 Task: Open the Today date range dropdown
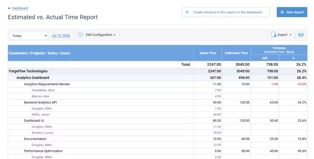click(x=29, y=36)
